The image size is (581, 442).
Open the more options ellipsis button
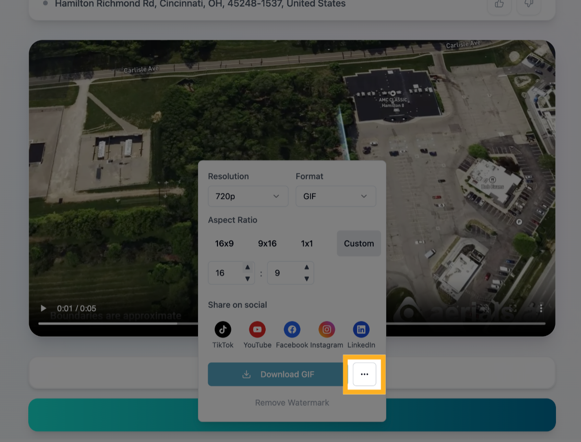pos(364,374)
